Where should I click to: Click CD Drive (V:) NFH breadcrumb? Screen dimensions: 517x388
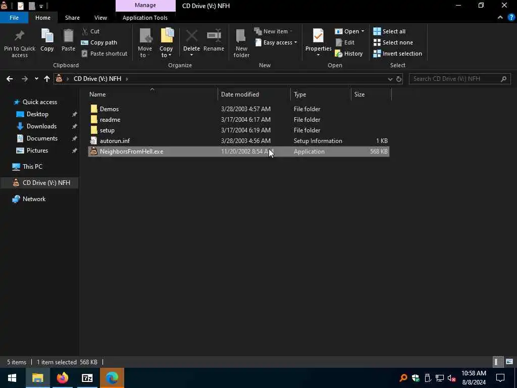[x=97, y=79]
